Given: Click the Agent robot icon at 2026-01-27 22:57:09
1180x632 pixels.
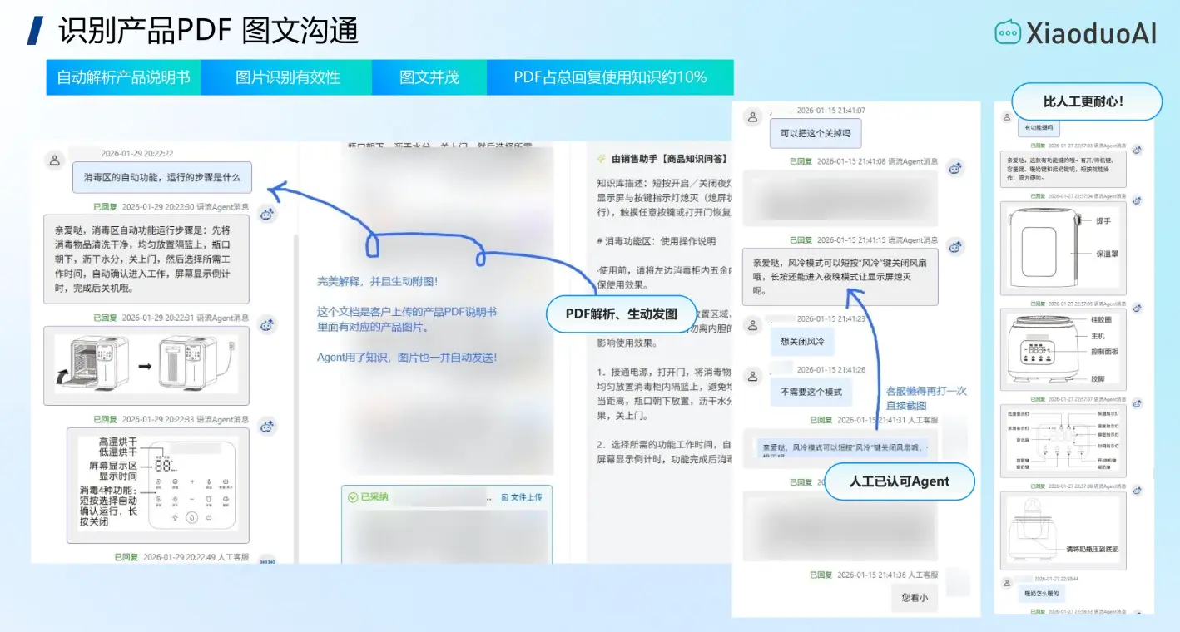Looking at the screenshot, I should pyautogui.click(x=1138, y=491).
